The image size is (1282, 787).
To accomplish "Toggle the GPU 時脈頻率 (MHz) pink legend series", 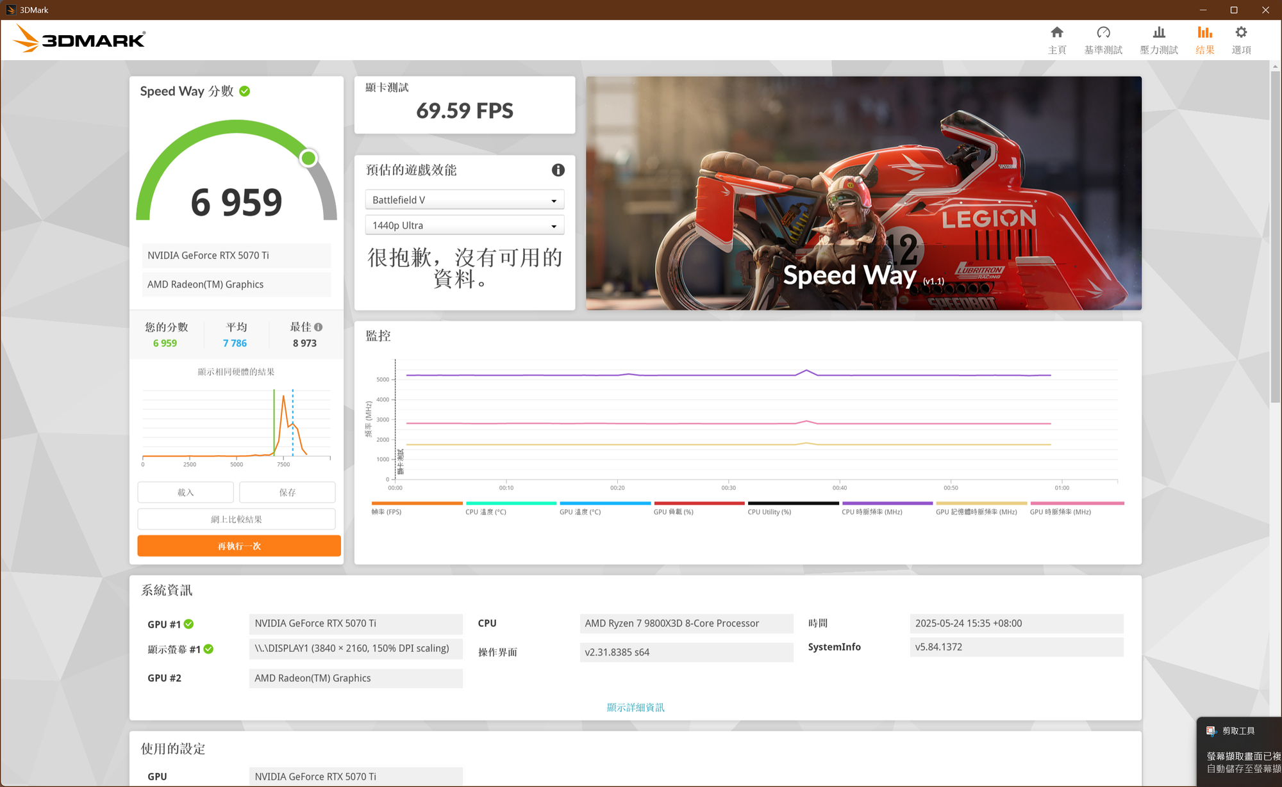I will click(1077, 508).
